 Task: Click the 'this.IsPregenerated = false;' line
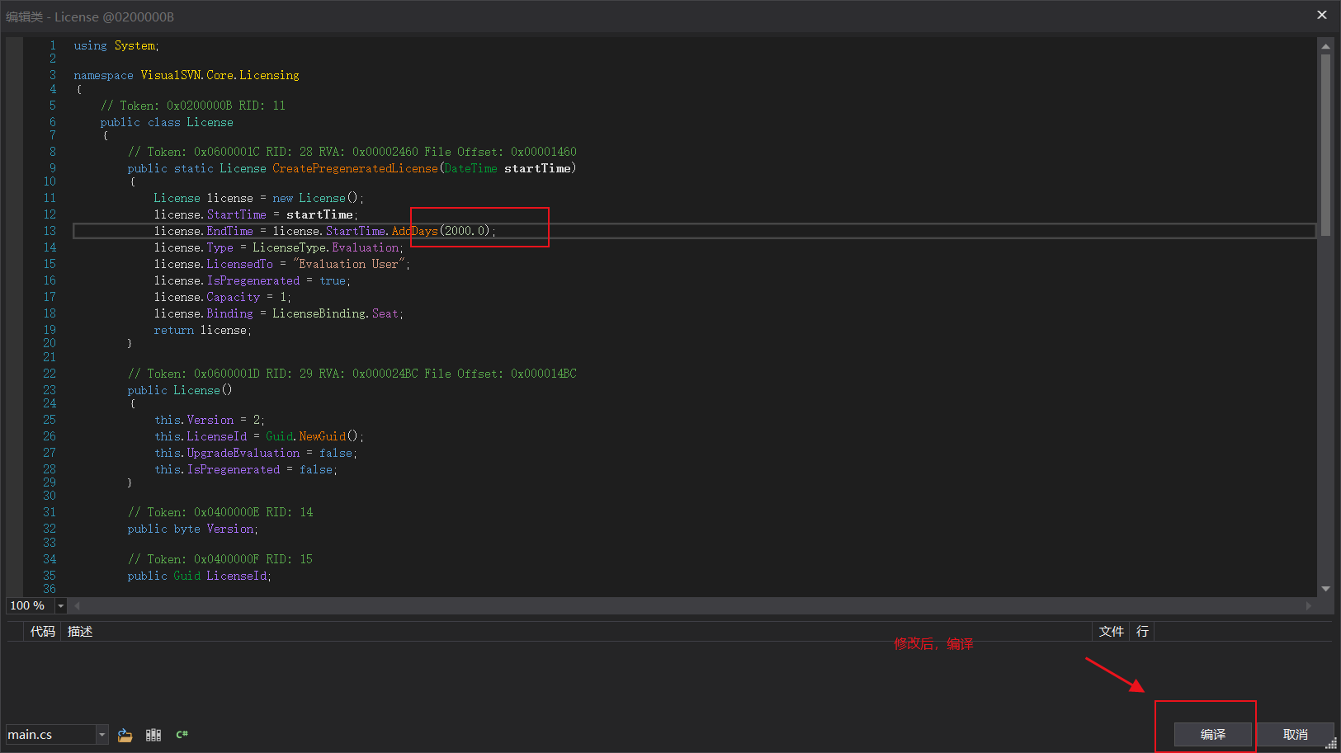246,469
